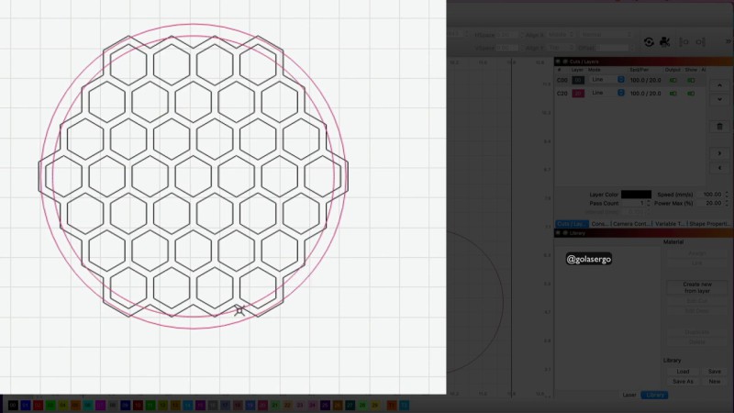Toggle Output for the C00 layer
The width and height of the screenshot is (734, 413).
pos(674,80)
